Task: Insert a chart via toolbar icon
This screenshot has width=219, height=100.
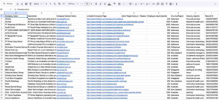Action: point(162,4)
